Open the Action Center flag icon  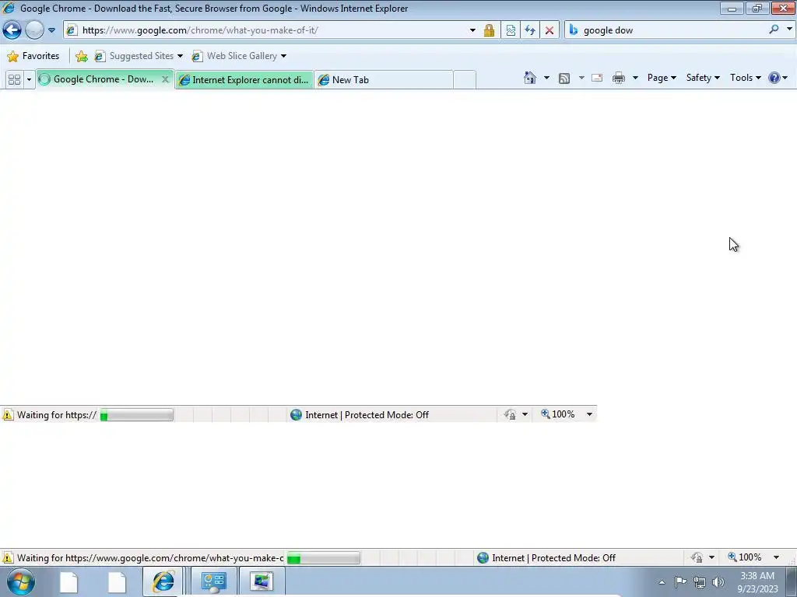click(680, 582)
